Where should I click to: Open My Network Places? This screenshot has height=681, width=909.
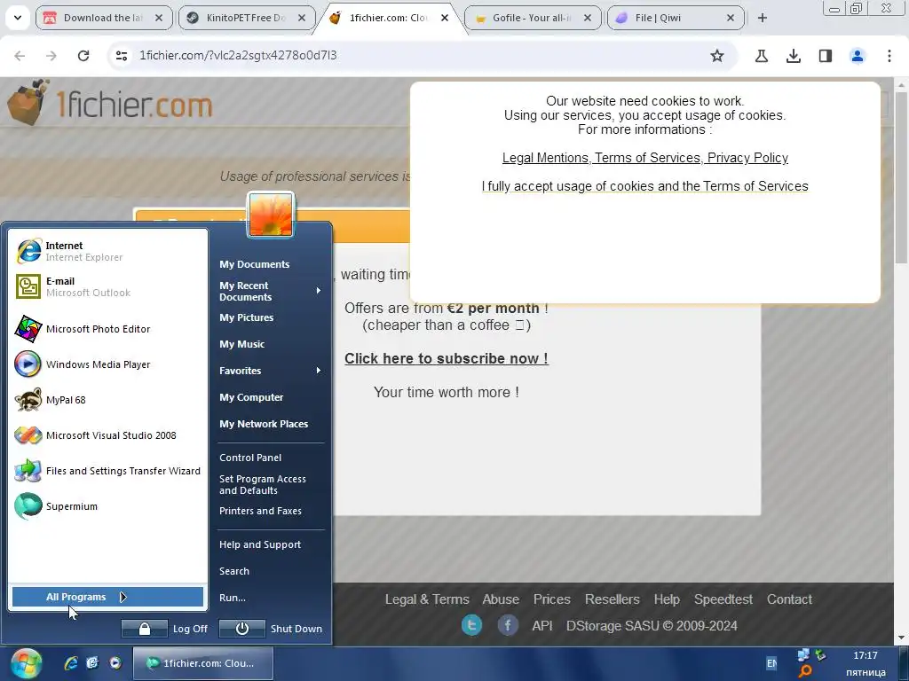[x=264, y=424]
